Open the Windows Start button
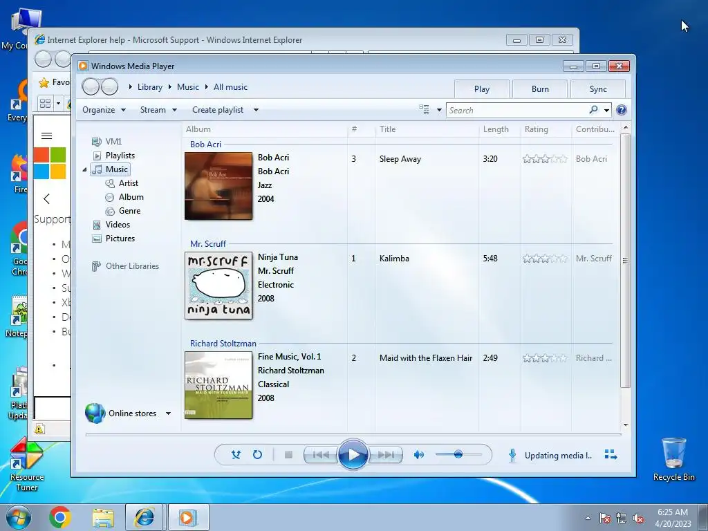 (18, 517)
